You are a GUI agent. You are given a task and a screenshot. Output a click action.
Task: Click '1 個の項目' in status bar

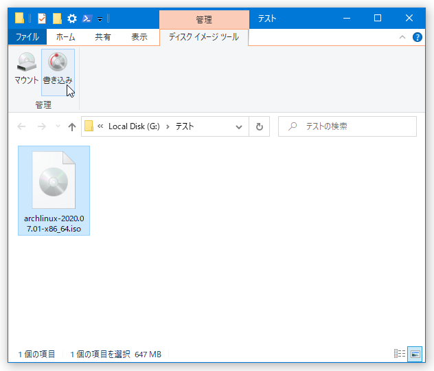click(x=36, y=354)
